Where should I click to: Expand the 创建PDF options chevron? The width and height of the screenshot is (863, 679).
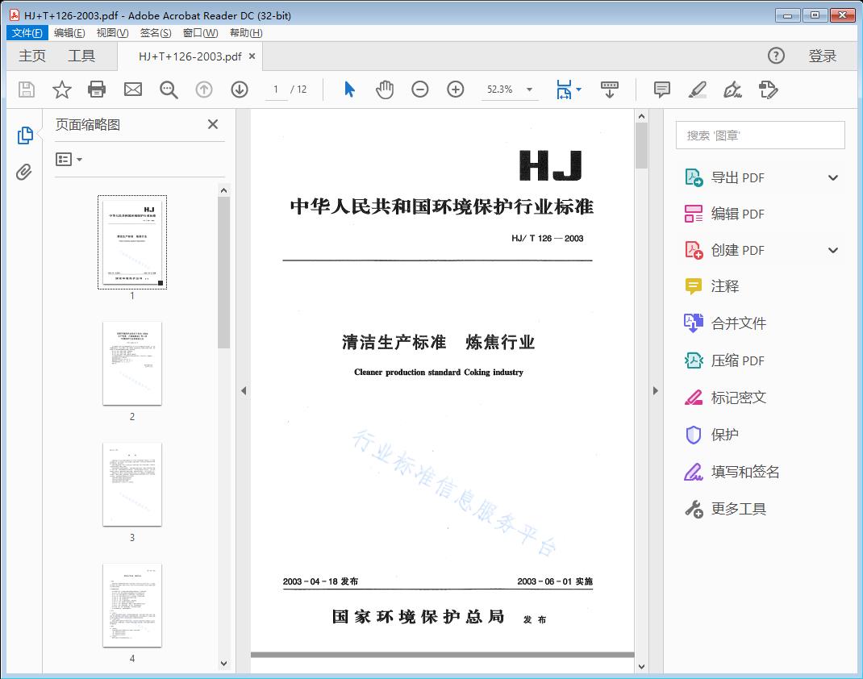pyautogui.click(x=833, y=250)
